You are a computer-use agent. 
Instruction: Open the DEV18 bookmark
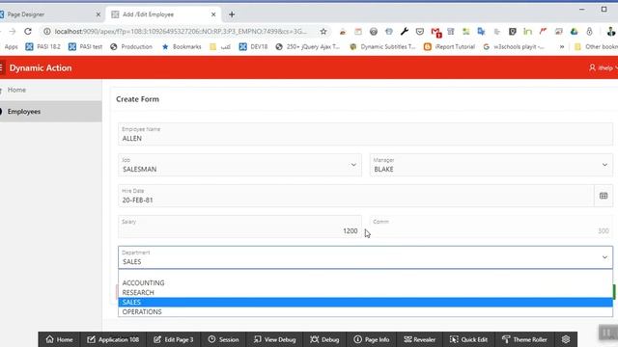pos(253,47)
